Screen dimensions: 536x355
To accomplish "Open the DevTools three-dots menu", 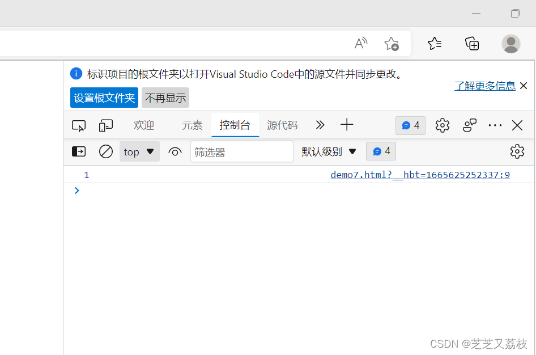I will point(495,125).
